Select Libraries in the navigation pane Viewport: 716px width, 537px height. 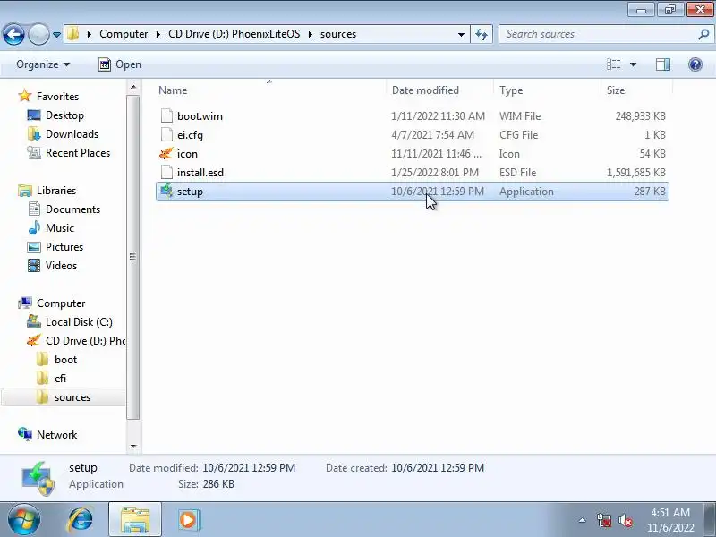[x=56, y=191]
